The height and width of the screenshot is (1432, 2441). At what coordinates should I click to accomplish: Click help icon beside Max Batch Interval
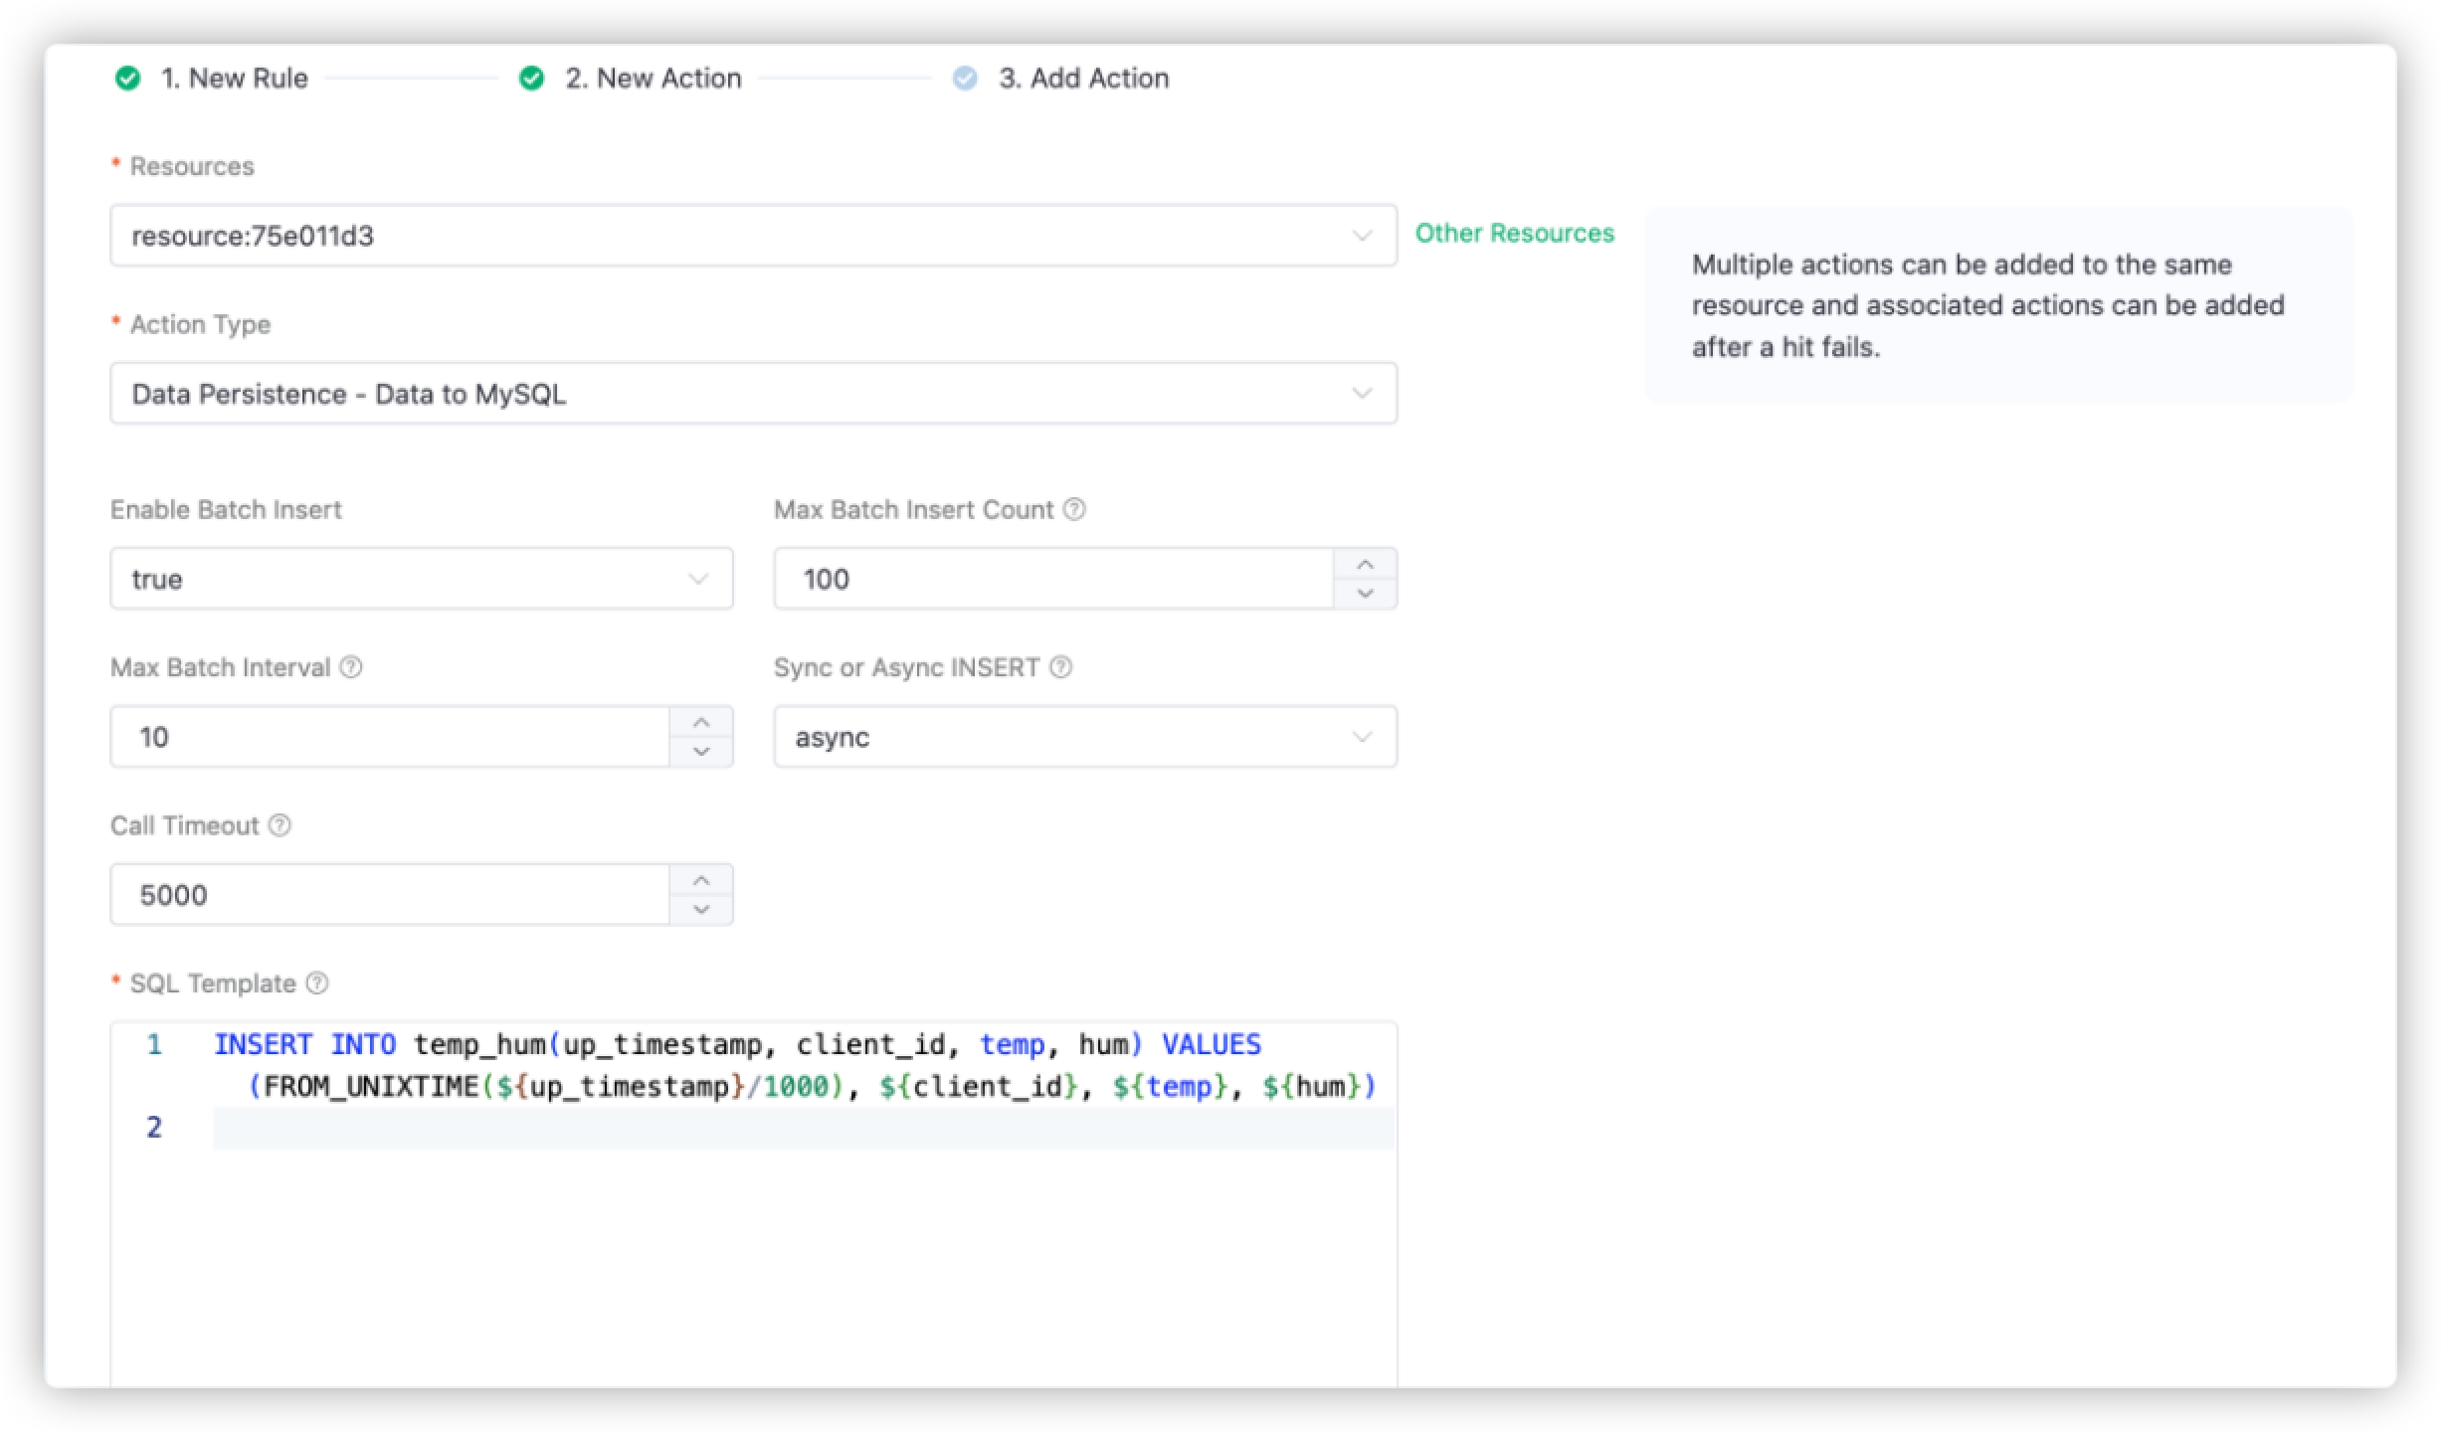(x=351, y=667)
